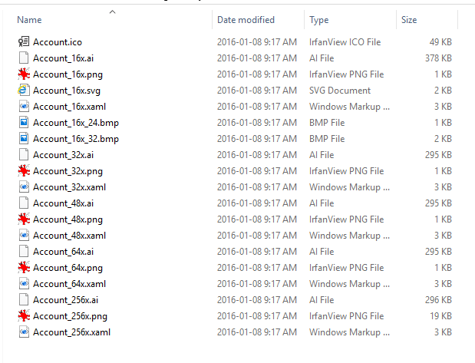The height and width of the screenshot is (363, 475).
Task: Sort list by the Type column header
Action: click(x=319, y=20)
